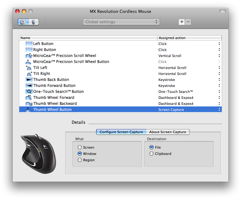Click the Thumb Forward Button arrow icon
The image size is (241, 199).
tap(29, 86)
